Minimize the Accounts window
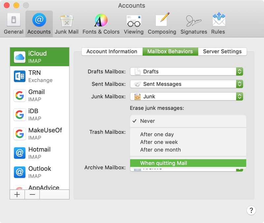The height and width of the screenshot is (223, 264). [16, 5]
